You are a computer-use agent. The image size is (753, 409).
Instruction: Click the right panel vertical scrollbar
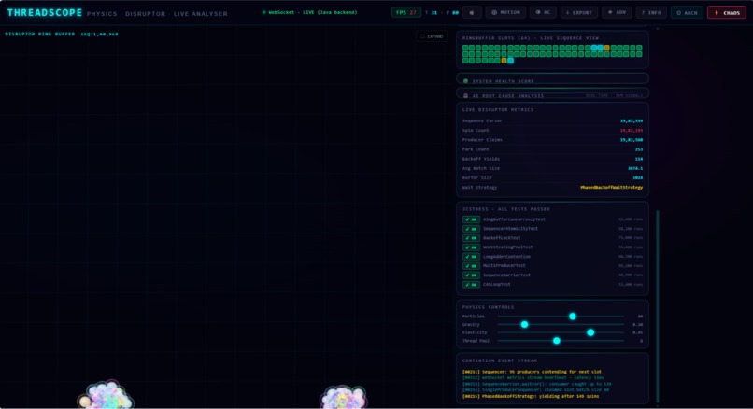coord(658,306)
